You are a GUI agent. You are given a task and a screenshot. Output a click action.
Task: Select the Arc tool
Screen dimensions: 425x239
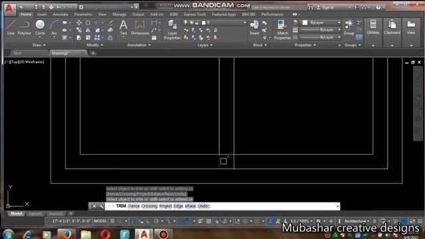coord(54,28)
